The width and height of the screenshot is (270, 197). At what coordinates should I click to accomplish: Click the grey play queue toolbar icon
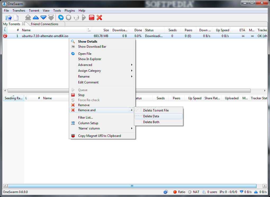click(84, 17)
